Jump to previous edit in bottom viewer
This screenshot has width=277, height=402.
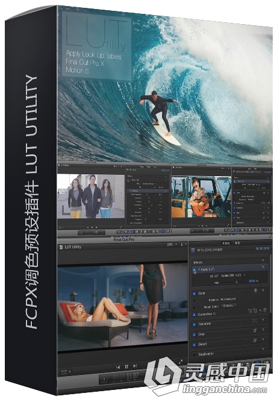point(118,367)
